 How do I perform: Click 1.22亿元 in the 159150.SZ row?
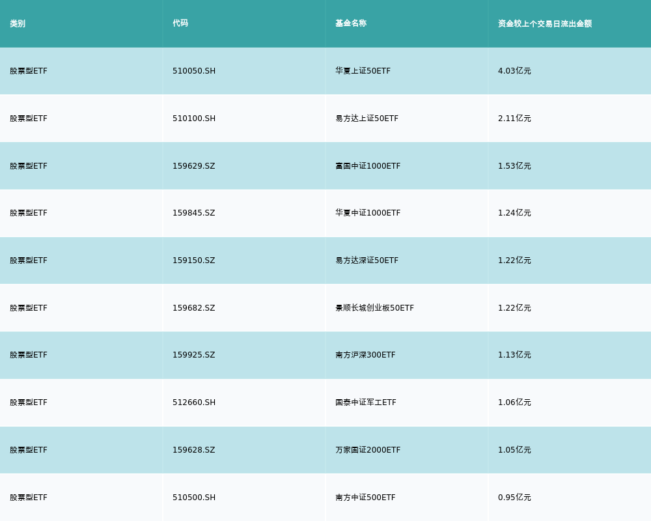[x=514, y=260]
